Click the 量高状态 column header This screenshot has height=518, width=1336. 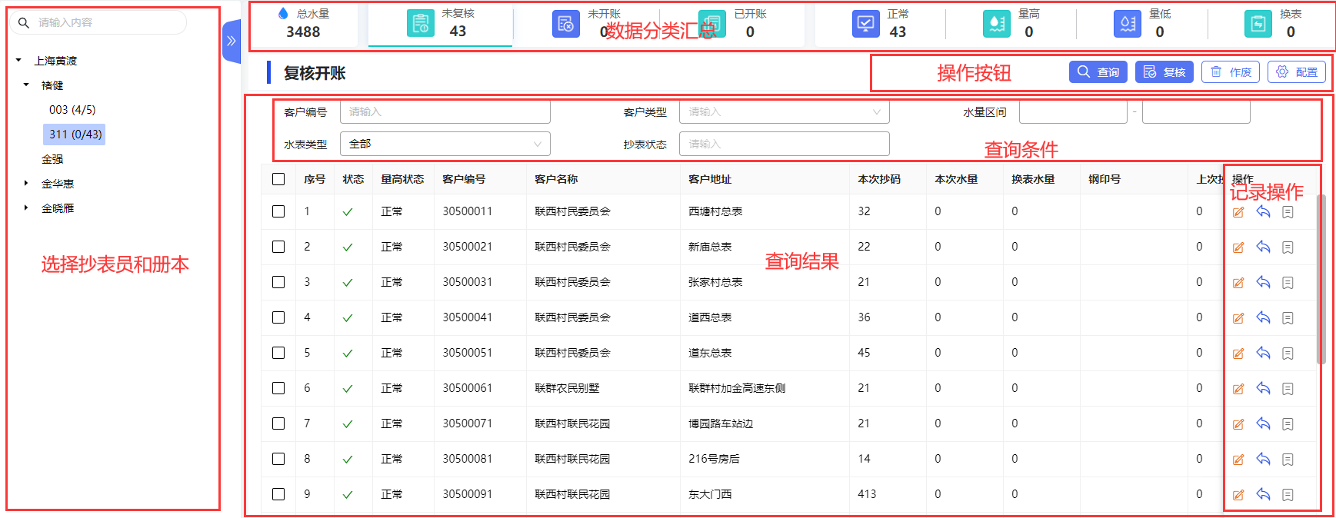pos(402,179)
